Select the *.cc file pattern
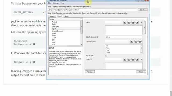172x96 pixels. [107, 48]
